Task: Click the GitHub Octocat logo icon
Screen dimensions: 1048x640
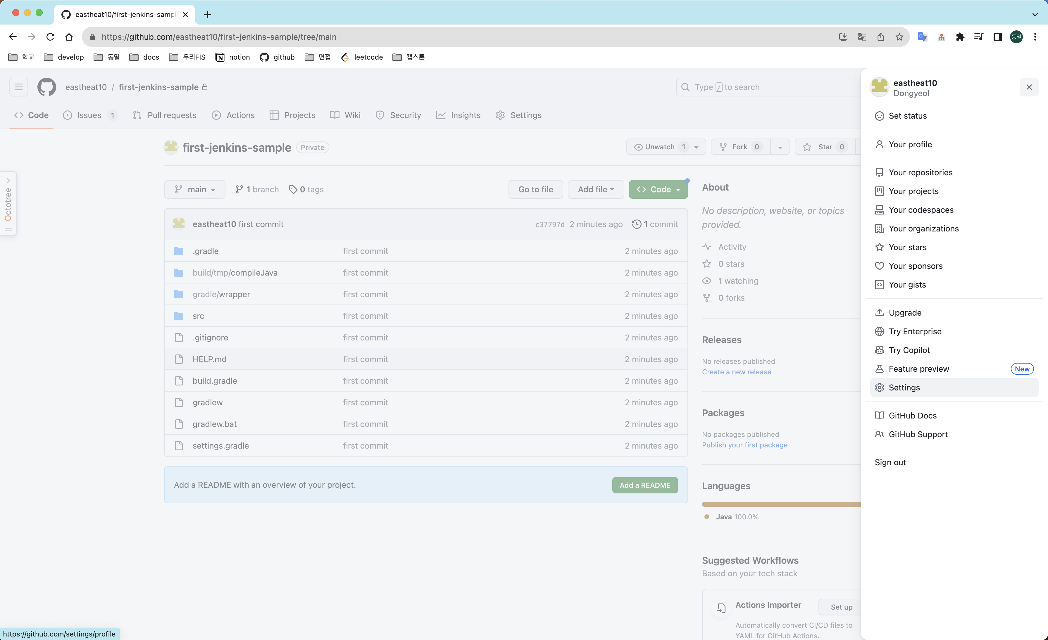Action: 46,87
